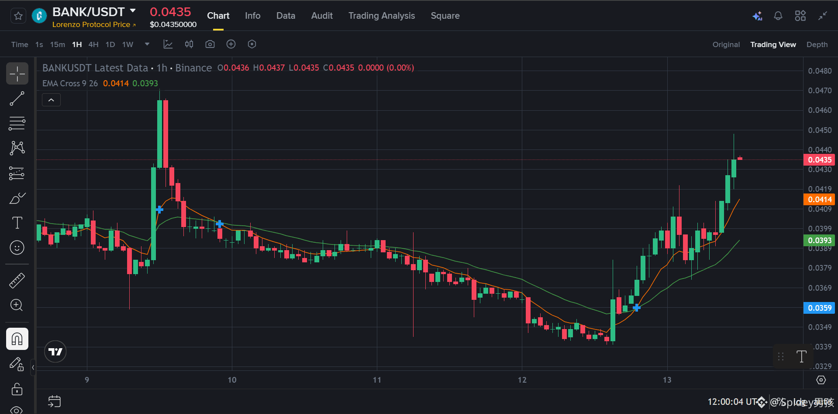Select the 4H time interval
The width and height of the screenshot is (838, 414).
[93, 44]
